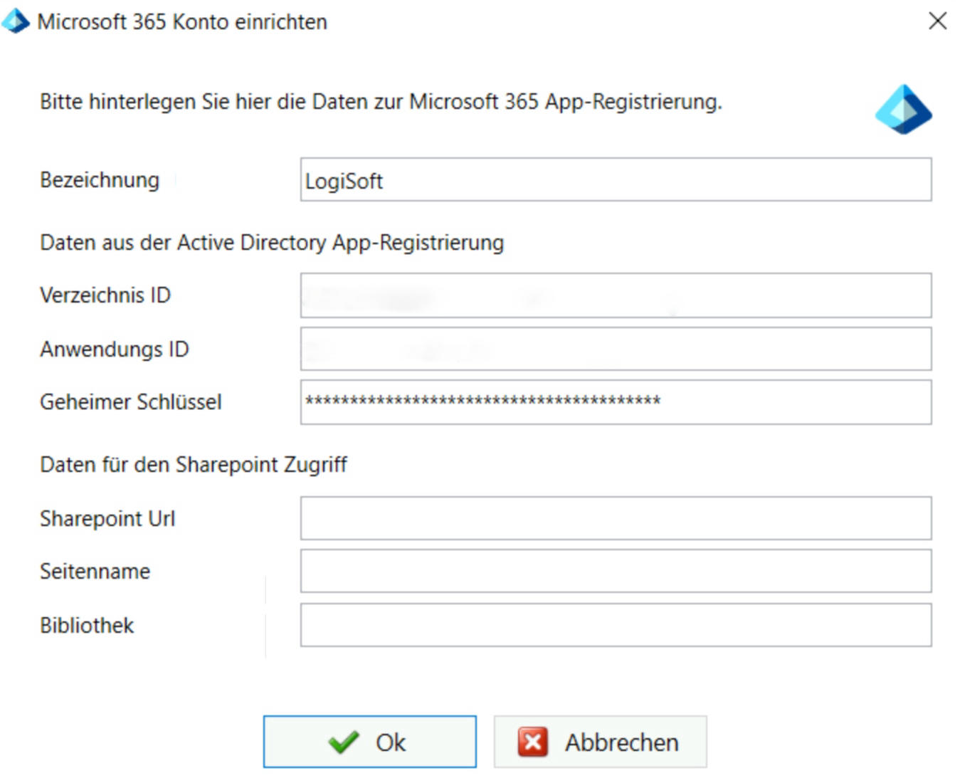The height and width of the screenshot is (783, 960).
Task: Select the masked Geheimer Schlüssel field
Action: point(616,402)
